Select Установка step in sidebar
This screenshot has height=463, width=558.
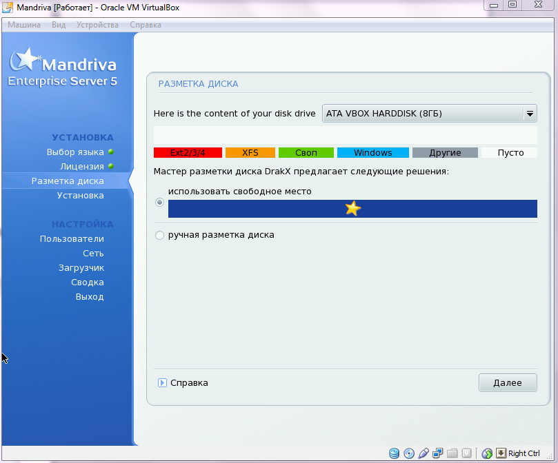pos(81,195)
